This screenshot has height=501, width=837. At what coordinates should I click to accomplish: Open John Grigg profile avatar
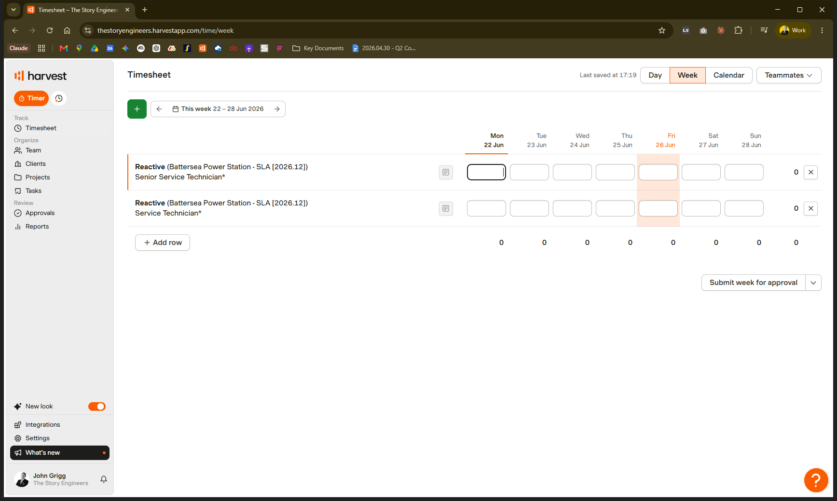tap(22, 479)
